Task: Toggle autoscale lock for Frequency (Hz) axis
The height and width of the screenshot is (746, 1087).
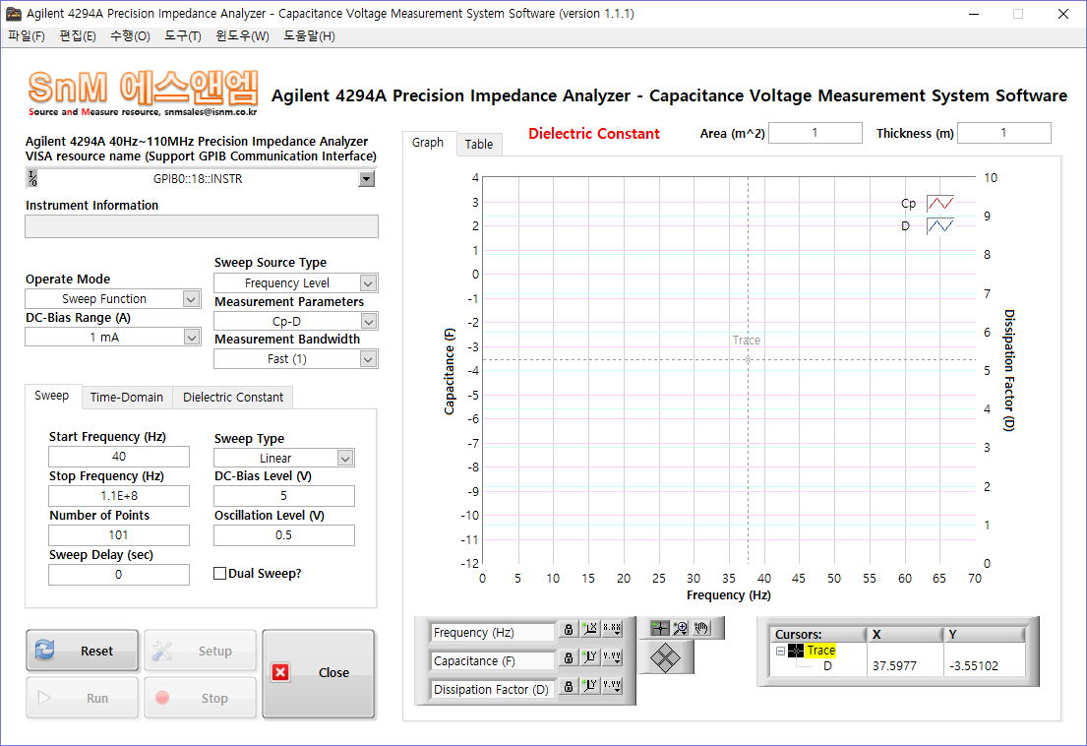Action: [x=569, y=630]
